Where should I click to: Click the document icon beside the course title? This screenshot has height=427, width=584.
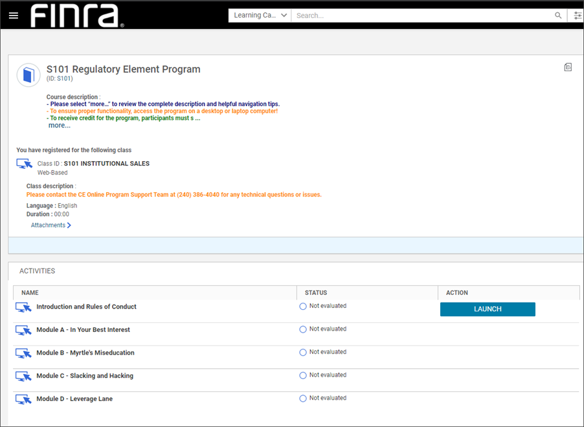568,67
